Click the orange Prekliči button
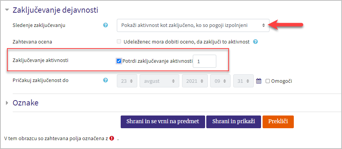This screenshot has height=149, width=342. click(x=278, y=122)
